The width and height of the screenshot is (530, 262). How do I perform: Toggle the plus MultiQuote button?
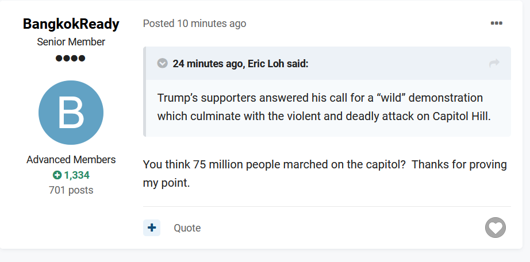[x=152, y=228]
